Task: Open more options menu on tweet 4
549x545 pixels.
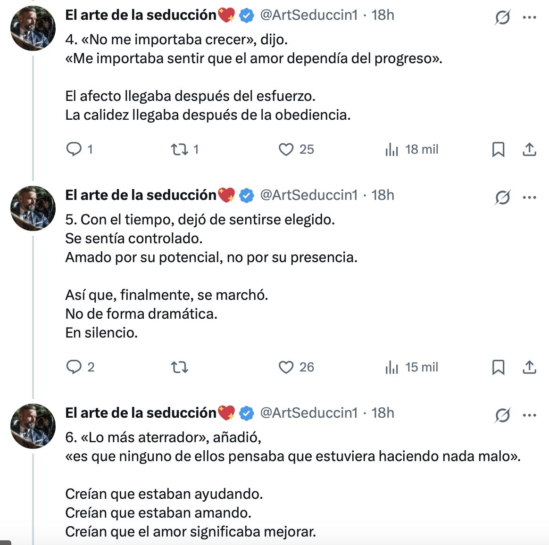Action: 530,18
